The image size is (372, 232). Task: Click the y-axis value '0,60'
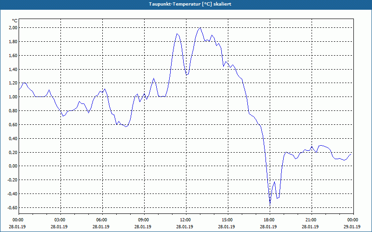13,124
